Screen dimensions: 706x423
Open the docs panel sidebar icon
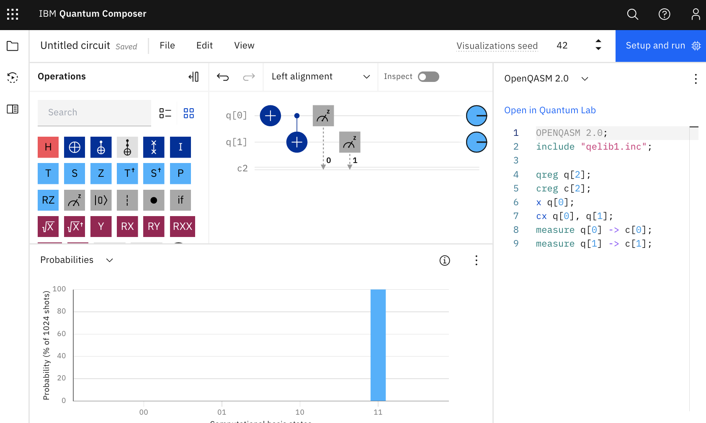coord(13,109)
